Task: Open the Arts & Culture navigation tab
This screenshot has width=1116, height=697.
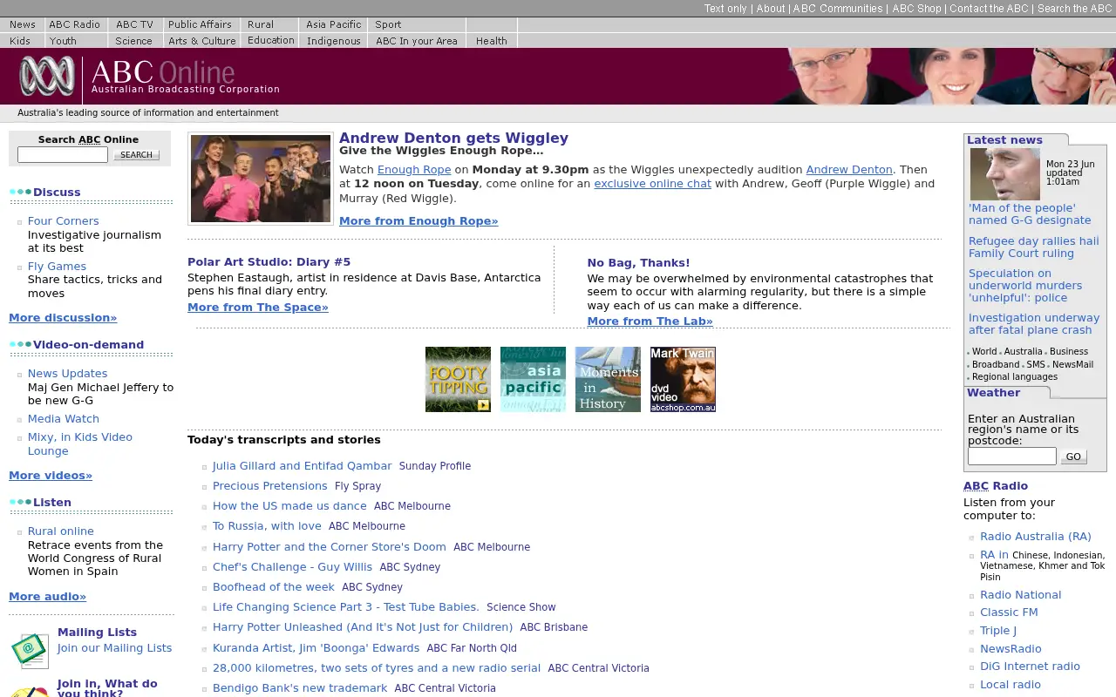Action: tap(202, 41)
